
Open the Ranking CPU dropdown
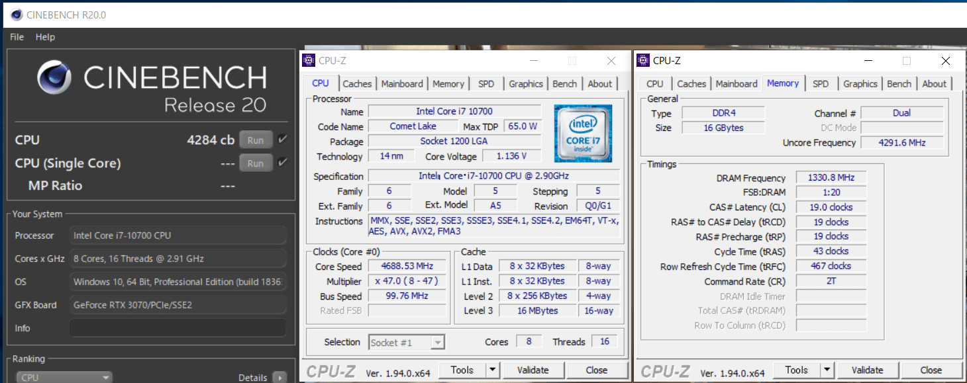(64, 378)
